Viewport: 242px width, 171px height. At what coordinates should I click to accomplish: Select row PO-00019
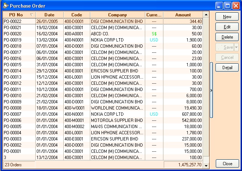103,40
